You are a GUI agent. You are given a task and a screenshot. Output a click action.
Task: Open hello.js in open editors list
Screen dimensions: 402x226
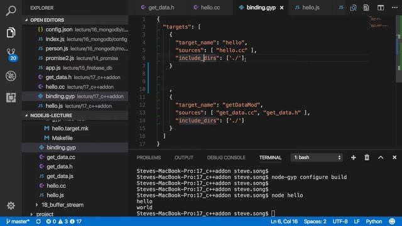click(x=75, y=106)
